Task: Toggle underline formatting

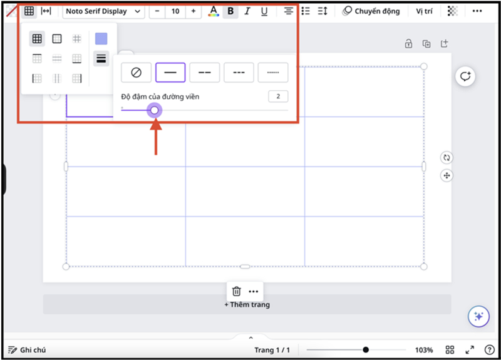Action: click(x=264, y=11)
